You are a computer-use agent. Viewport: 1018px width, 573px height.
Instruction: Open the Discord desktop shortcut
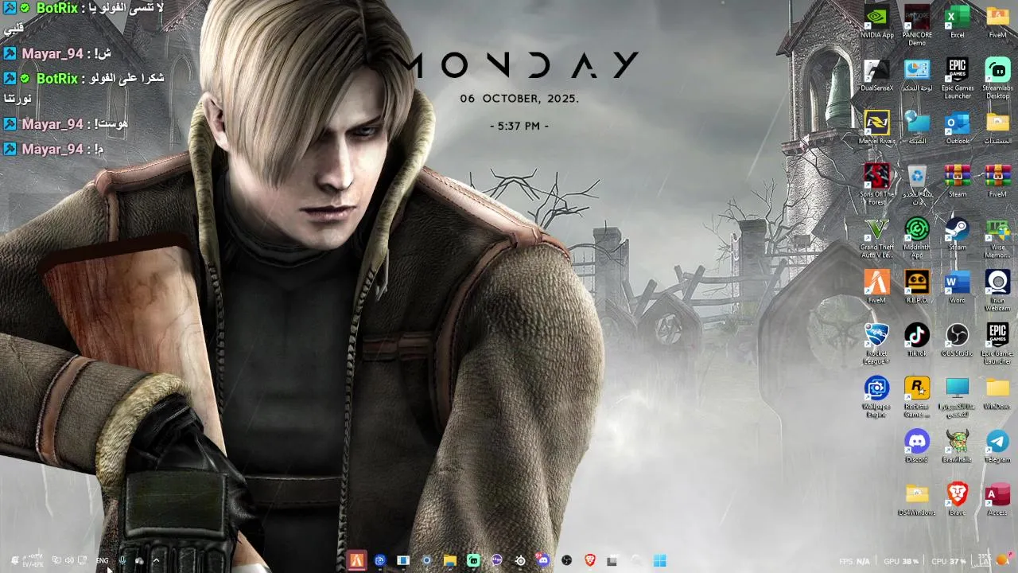coord(917,446)
